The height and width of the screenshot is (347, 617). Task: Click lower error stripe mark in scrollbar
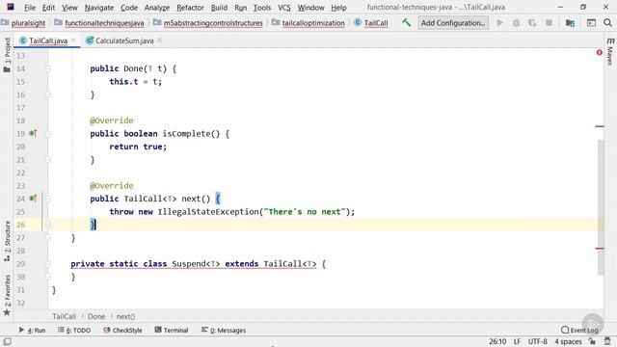(600, 249)
